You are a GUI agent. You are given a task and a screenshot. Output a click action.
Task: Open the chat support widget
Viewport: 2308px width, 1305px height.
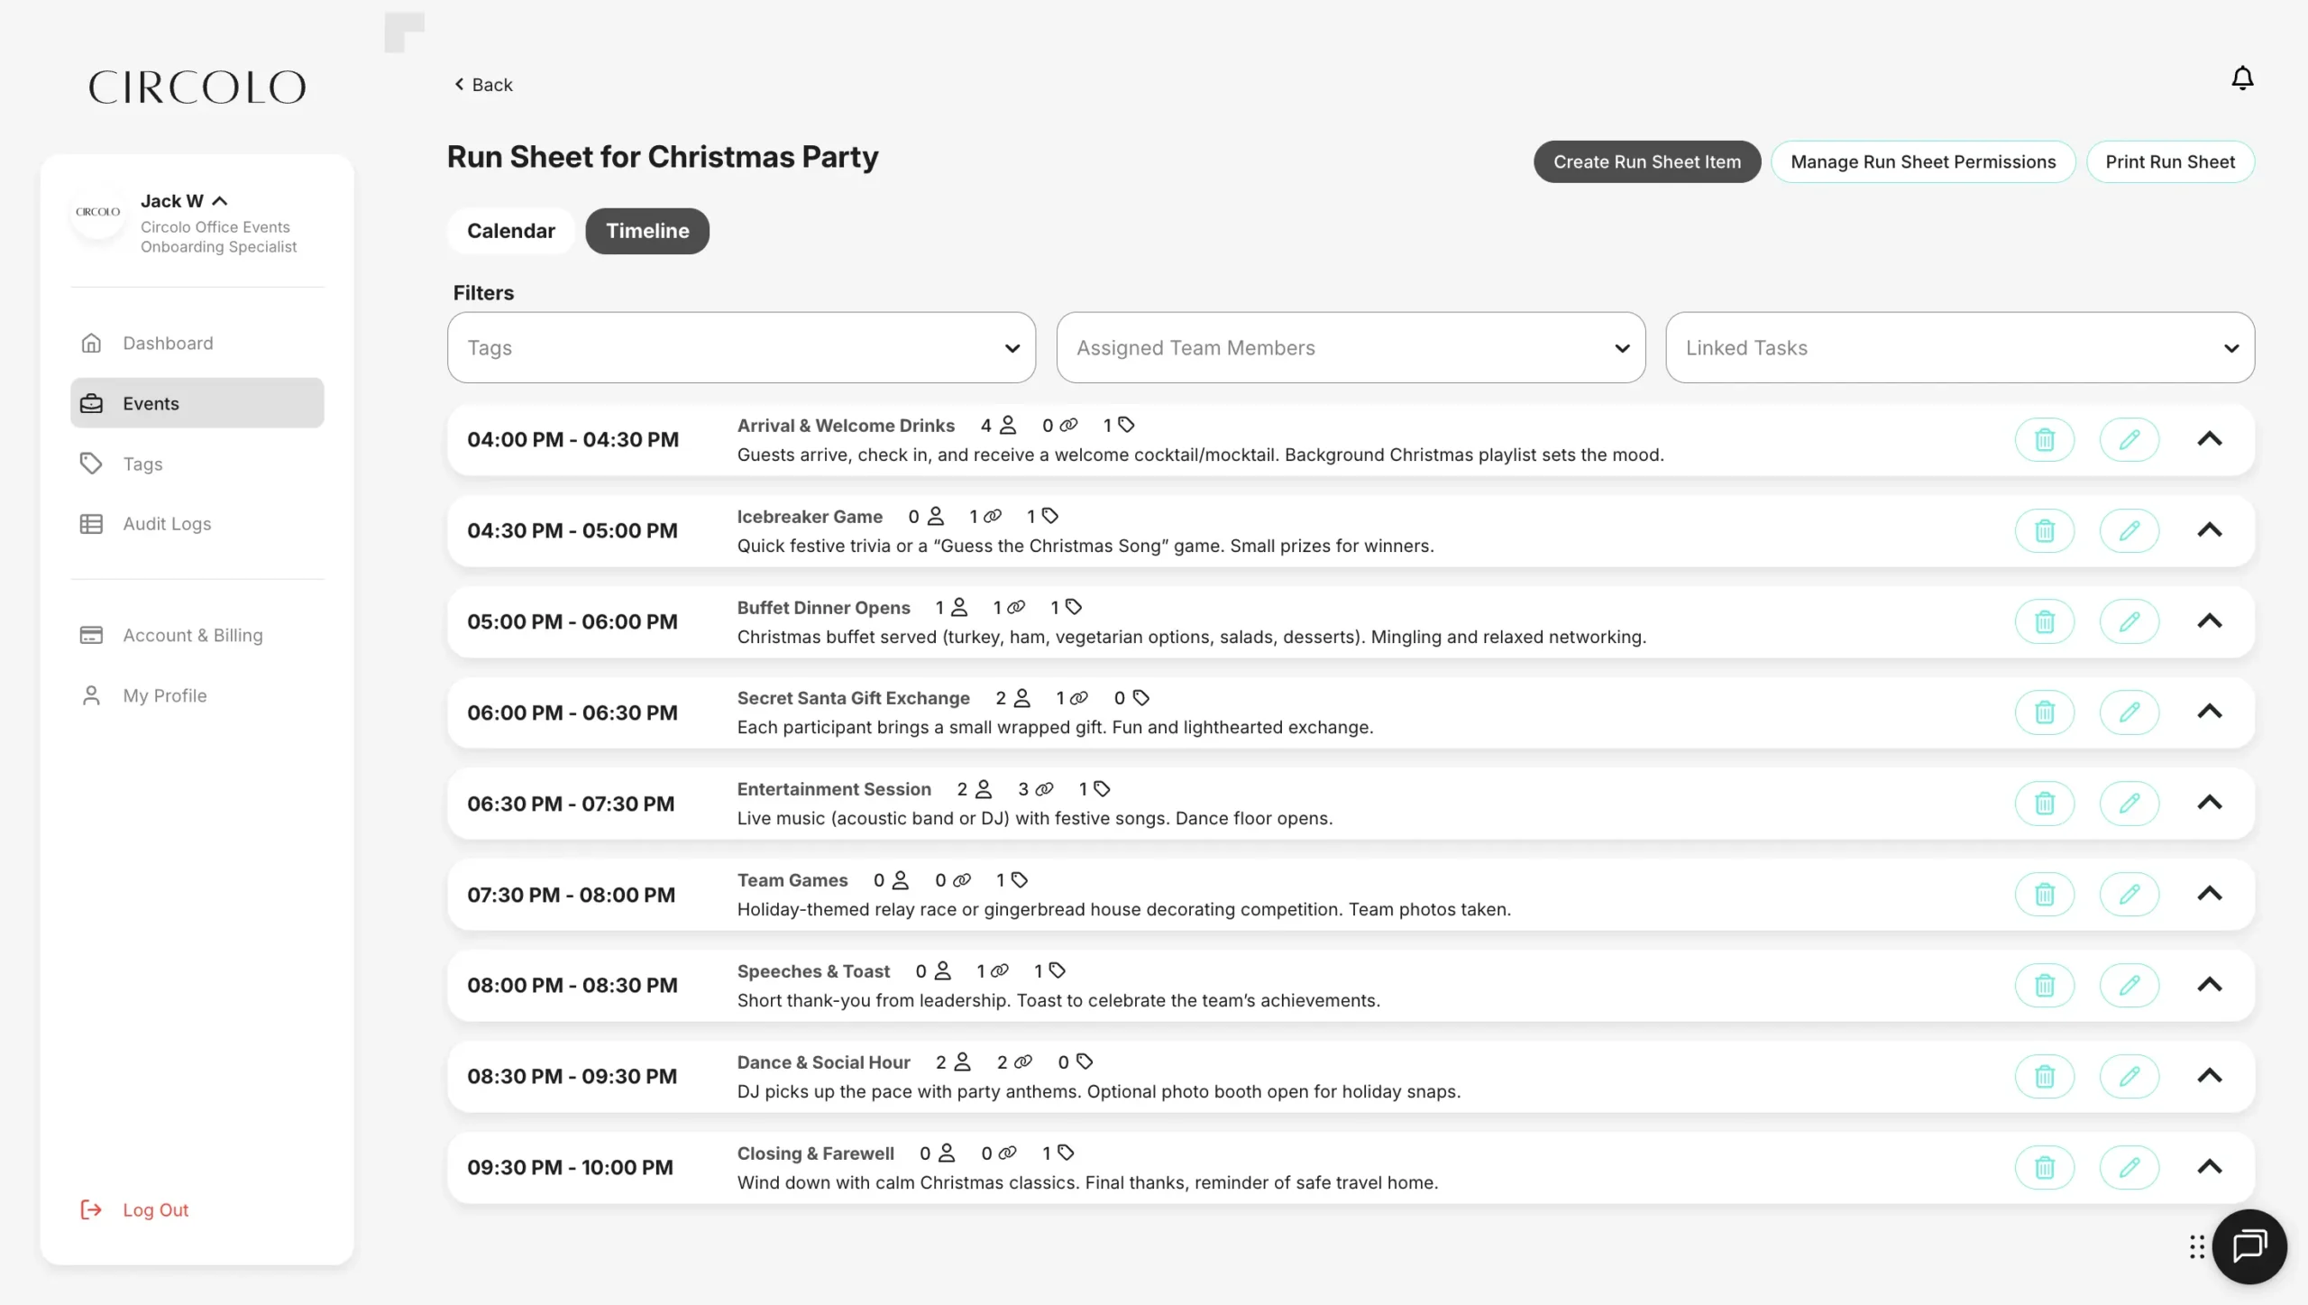(x=2248, y=1246)
